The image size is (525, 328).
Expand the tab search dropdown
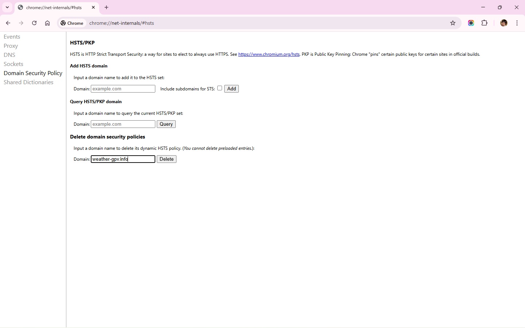(x=7, y=7)
